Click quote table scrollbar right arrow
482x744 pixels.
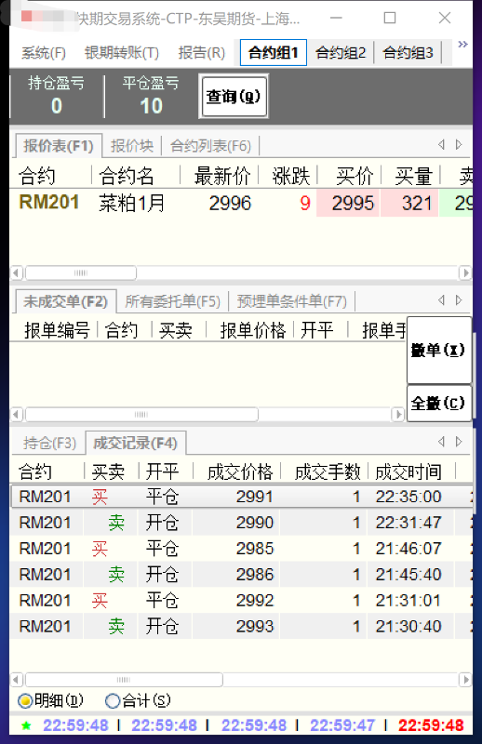click(x=465, y=272)
